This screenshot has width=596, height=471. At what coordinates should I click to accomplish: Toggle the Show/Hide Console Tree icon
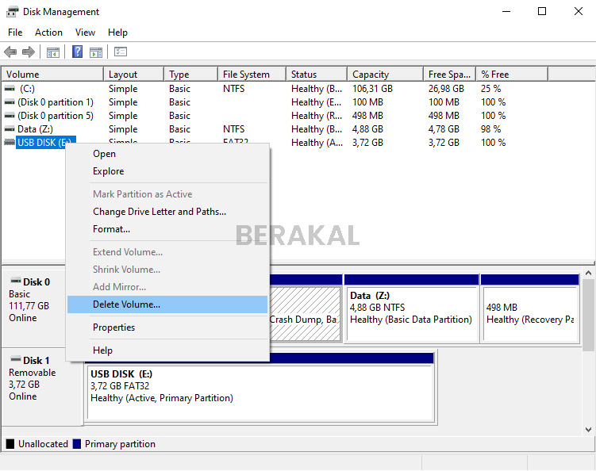point(53,52)
